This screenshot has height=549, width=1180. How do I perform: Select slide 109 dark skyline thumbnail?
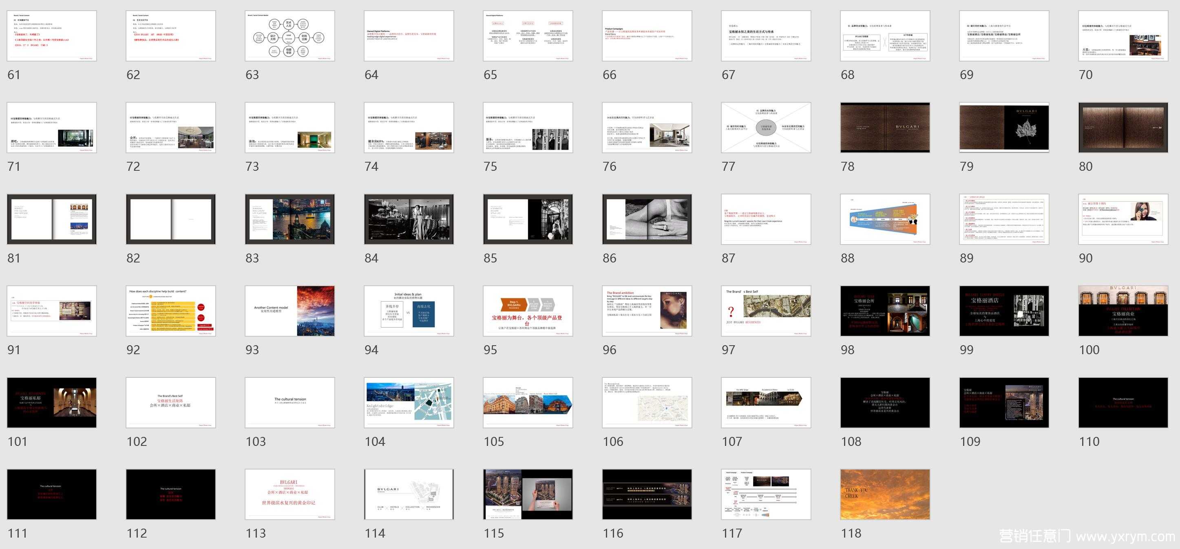1005,403
